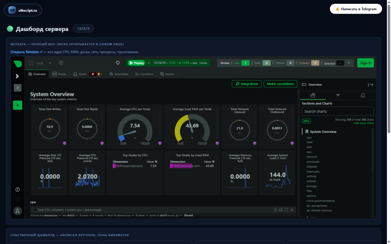The image size is (391, 244).
Task: Open the dropdown arrow beside Playing
Action: pos(149,63)
